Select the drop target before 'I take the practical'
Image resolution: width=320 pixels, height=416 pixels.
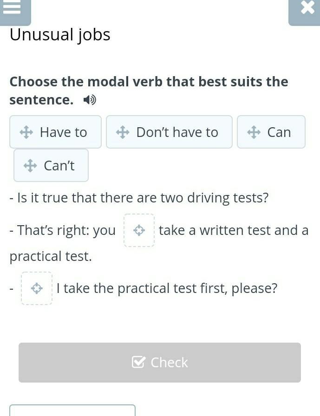(37, 288)
